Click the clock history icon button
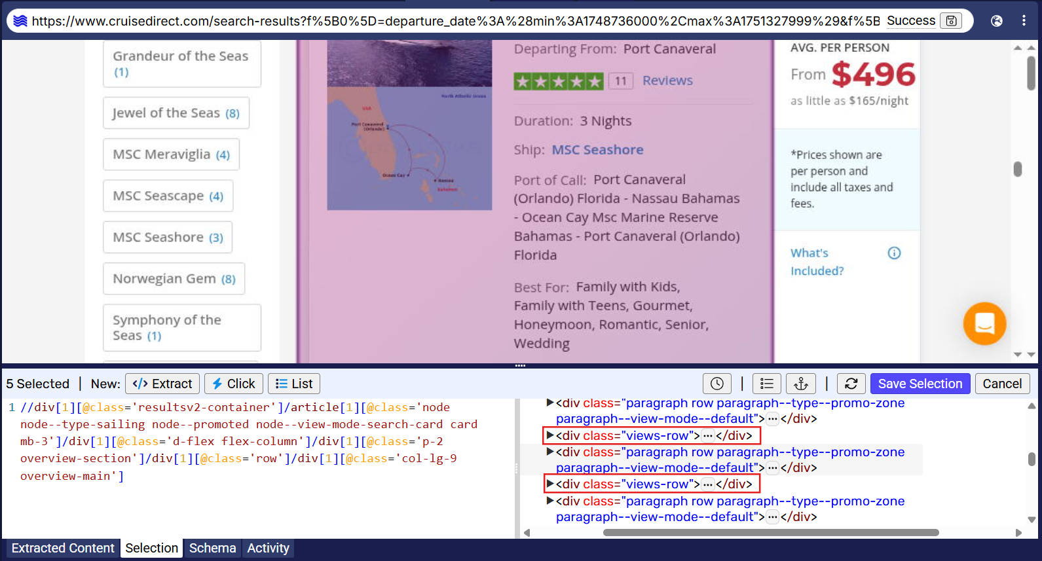The width and height of the screenshot is (1042, 561). coord(716,384)
